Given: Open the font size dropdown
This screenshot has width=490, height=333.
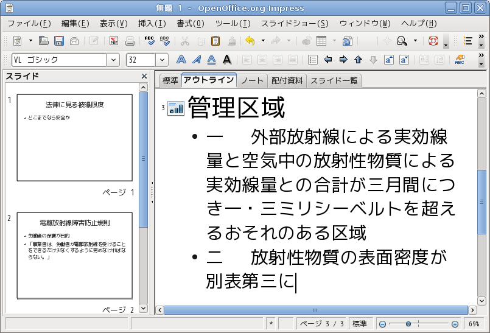Looking at the screenshot, I should click(162, 60).
